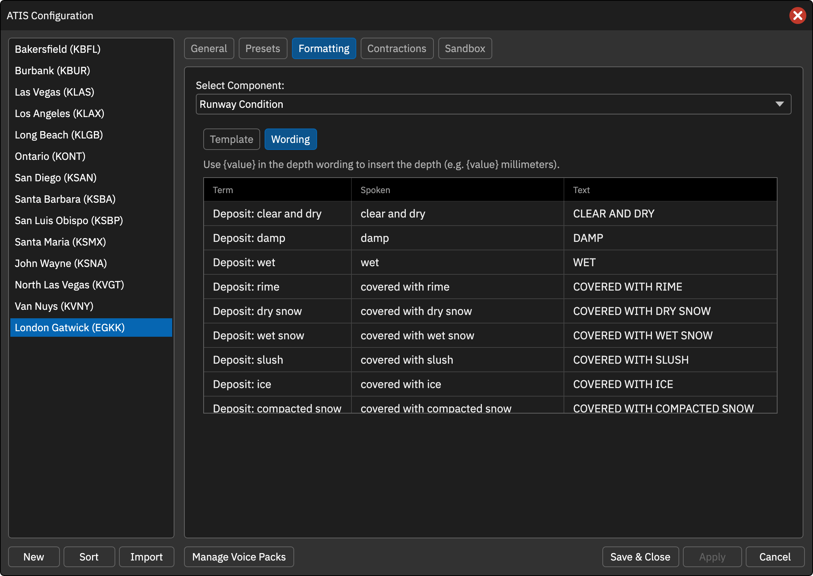The width and height of the screenshot is (813, 576).
Task: Select San Luis Obispo (KSBP)
Action: coord(91,220)
